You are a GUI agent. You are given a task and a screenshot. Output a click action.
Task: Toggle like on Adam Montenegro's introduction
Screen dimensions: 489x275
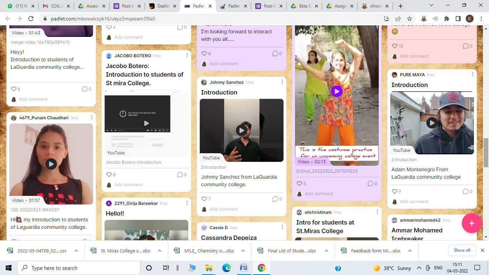(394, 191)
